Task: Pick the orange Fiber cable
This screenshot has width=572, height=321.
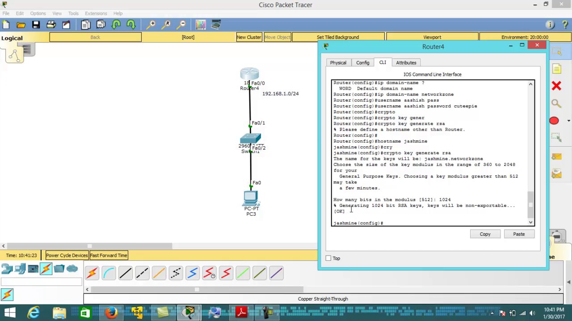Action: (x=159, y=273)
